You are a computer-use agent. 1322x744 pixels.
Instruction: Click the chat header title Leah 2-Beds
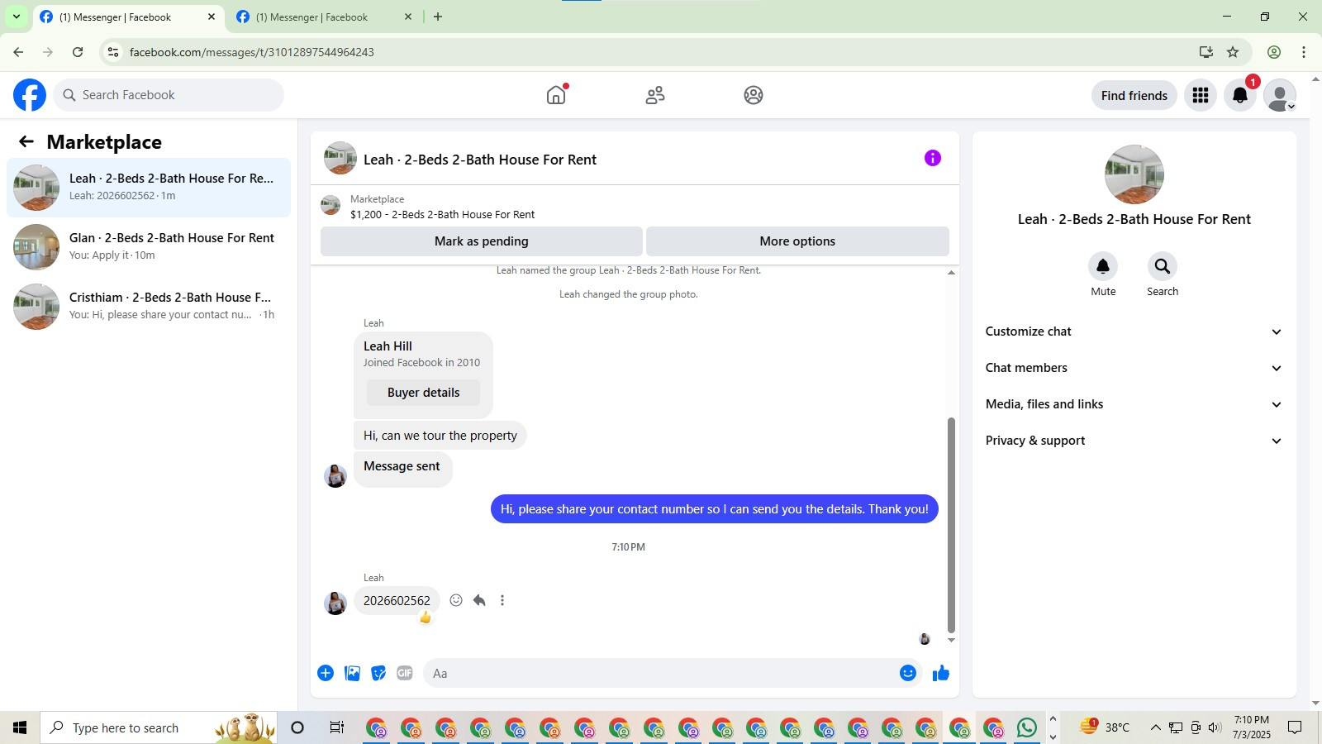(480, 160)
